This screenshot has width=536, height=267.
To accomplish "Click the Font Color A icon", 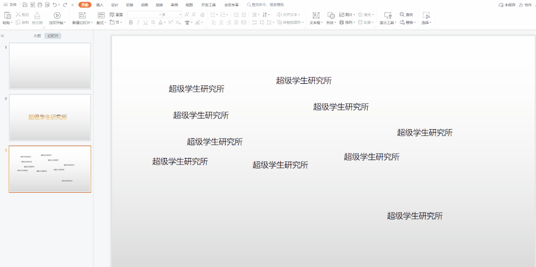I will click(159, 22).
